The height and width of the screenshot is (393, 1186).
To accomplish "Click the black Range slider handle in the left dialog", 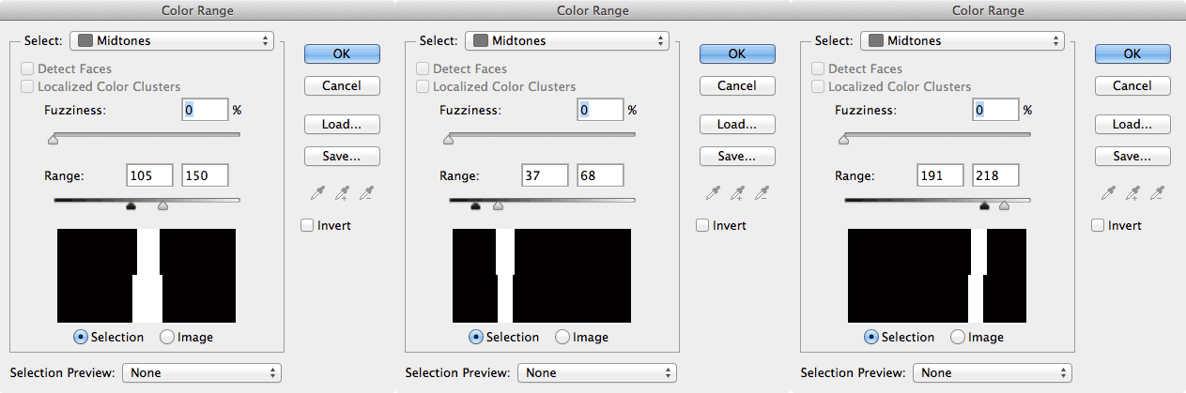I will tap(131, 206).
